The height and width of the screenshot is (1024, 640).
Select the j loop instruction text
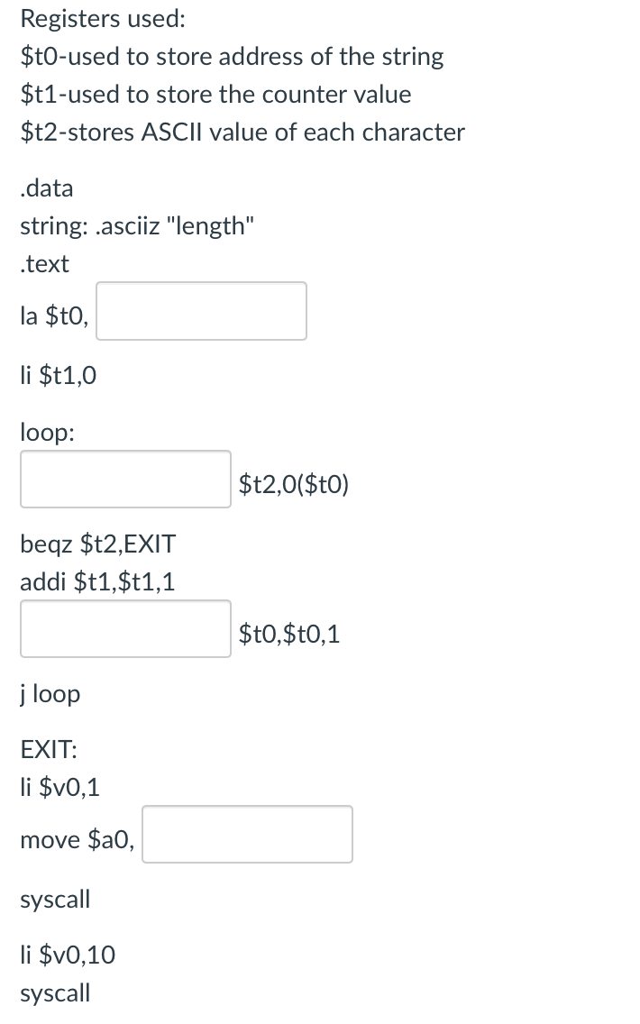tap(50, 694)
